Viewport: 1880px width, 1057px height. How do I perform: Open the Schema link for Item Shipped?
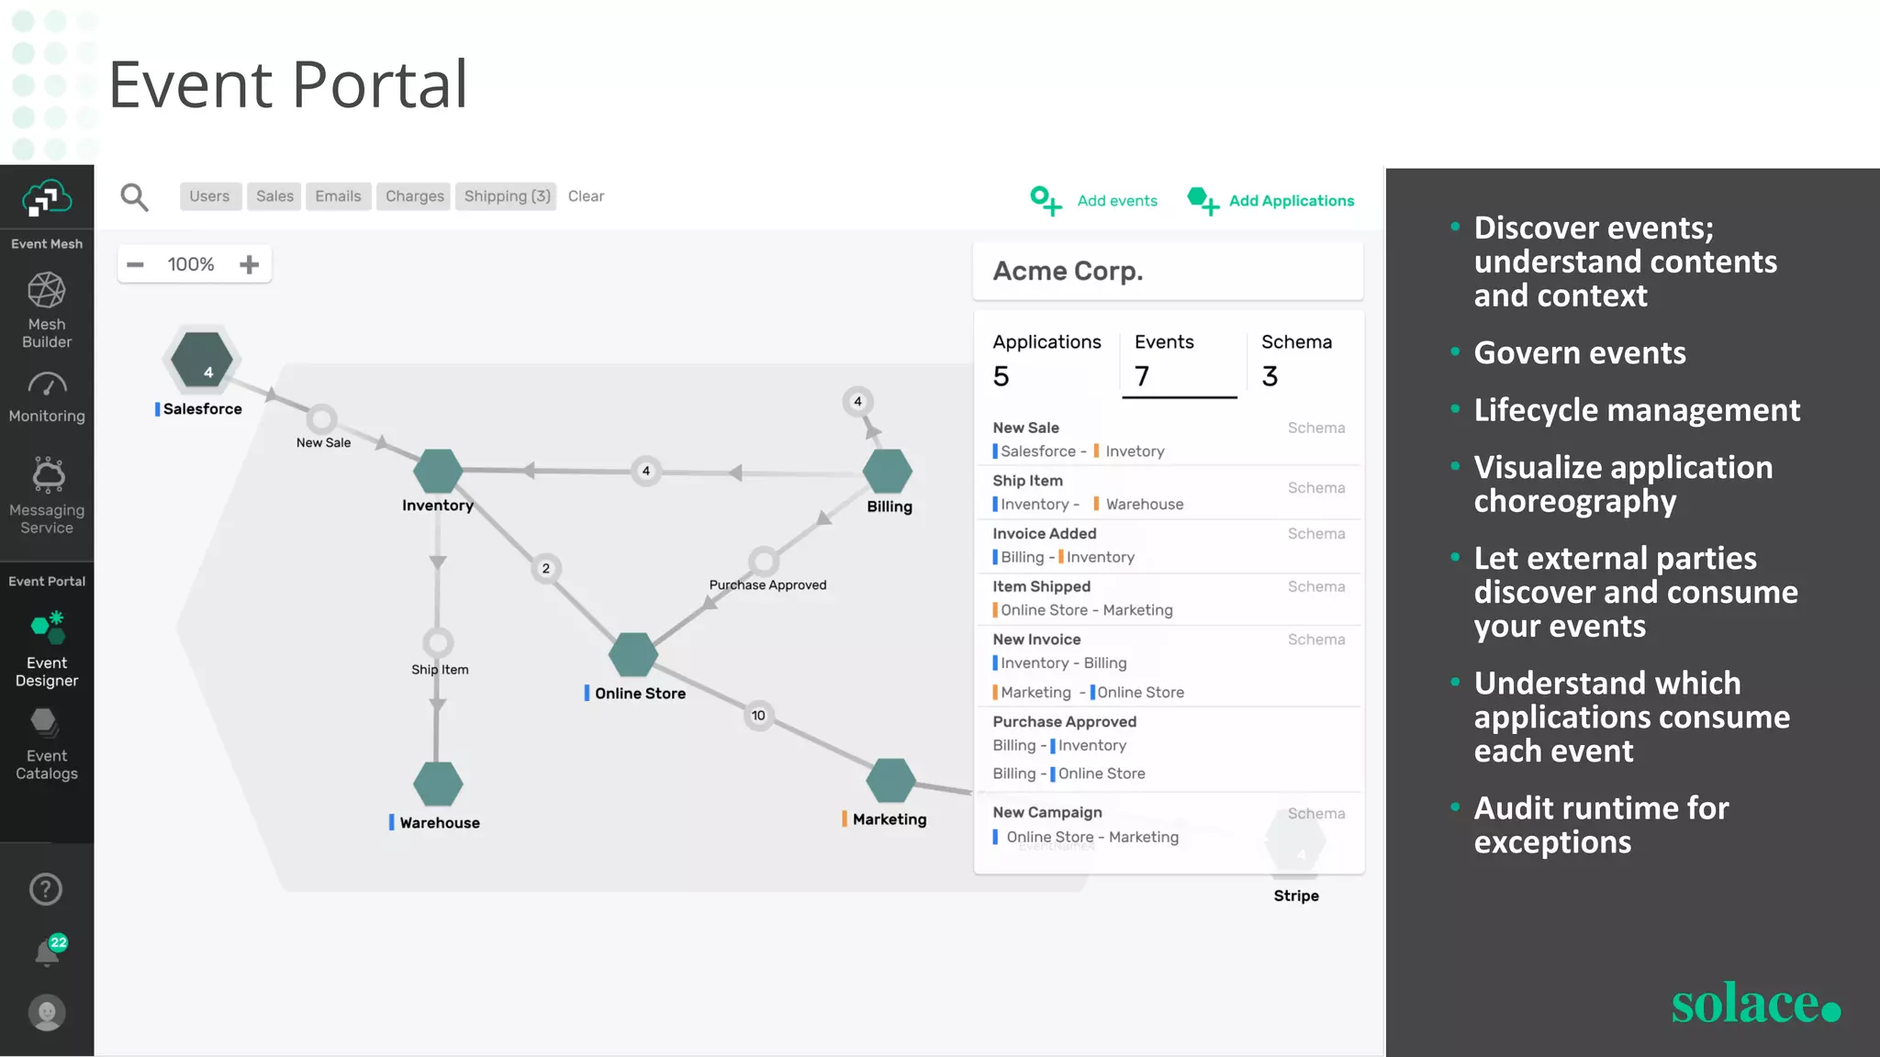1315,587
